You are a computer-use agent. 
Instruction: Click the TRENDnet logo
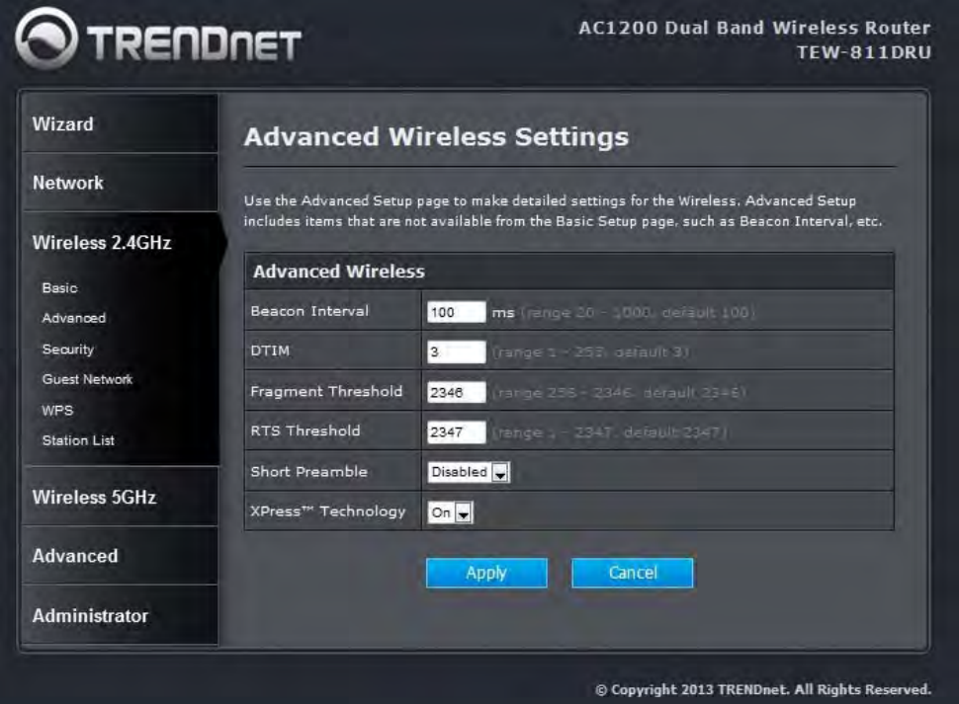(x=158, y=42)
